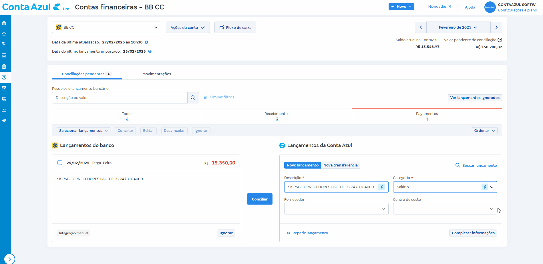Screen dimensions: 543x264
Task: Switch to Nova transferência toggle
Action: (x=340, y=165)
